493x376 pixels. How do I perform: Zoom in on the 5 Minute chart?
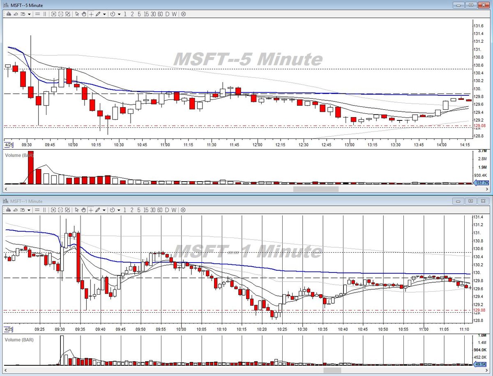pyautogui.click(x=54, y=14)
